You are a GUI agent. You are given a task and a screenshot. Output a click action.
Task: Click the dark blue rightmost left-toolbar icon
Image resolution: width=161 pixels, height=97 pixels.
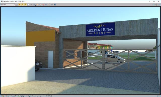[x=55, y=4]
